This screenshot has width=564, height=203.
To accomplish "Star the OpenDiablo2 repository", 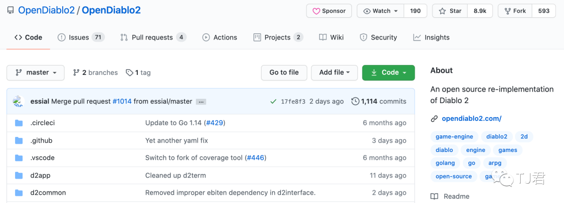I will [450, 11].
